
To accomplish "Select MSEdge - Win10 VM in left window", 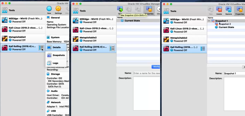I will (23, 20).
